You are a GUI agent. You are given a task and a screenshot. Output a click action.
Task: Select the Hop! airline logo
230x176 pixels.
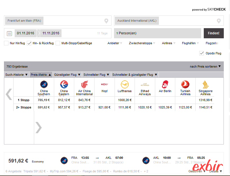(x=104, y=84)
